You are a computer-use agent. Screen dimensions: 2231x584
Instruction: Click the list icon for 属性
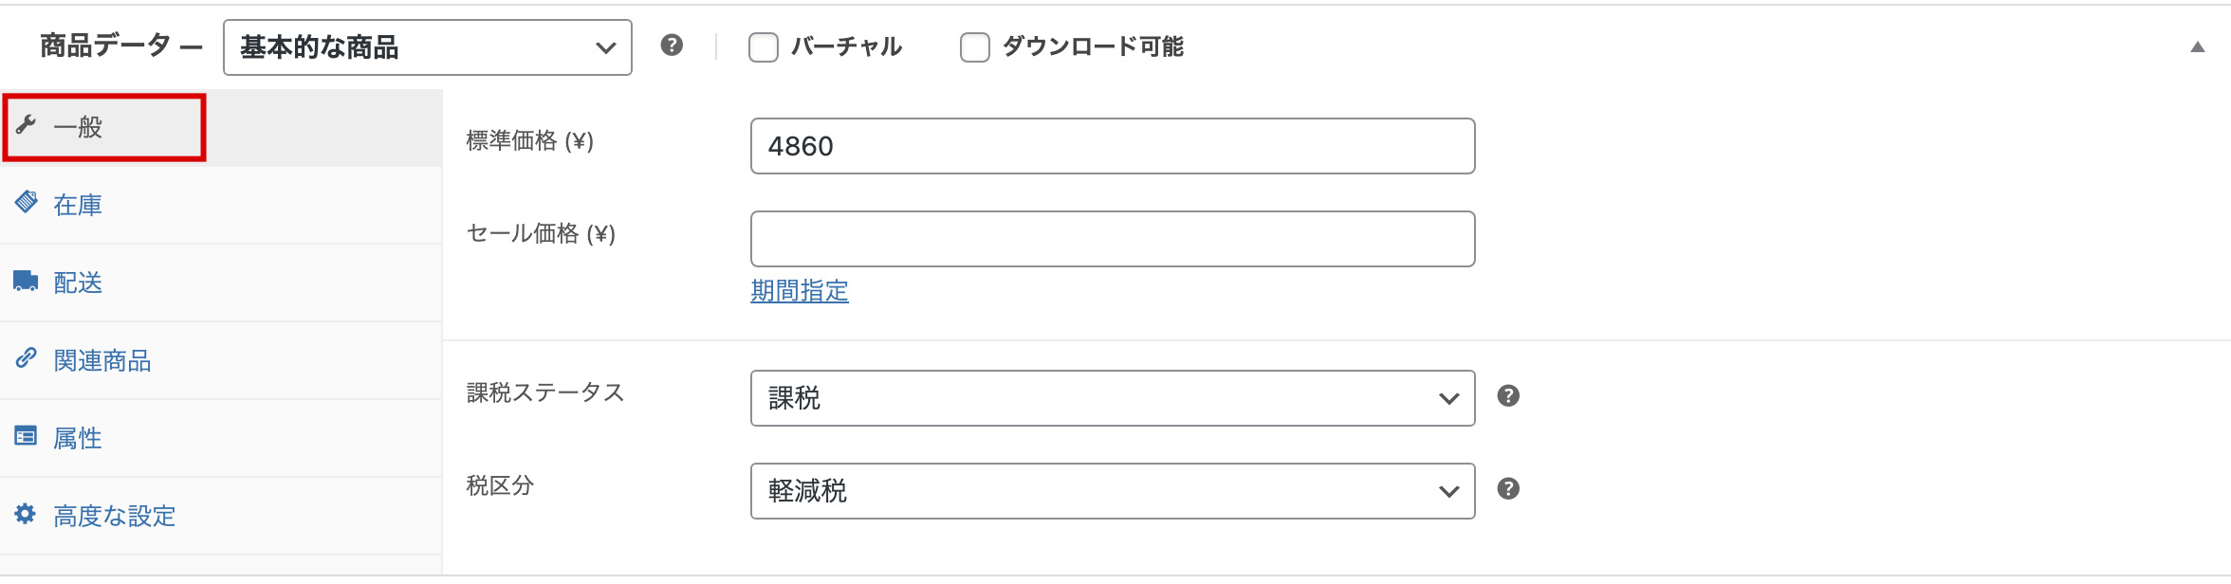(26, 436)
